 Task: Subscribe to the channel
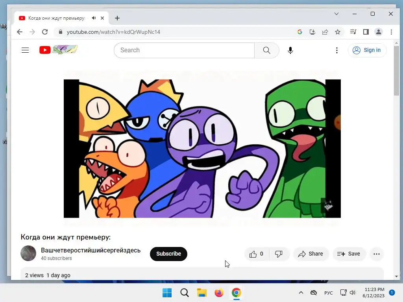168,254
